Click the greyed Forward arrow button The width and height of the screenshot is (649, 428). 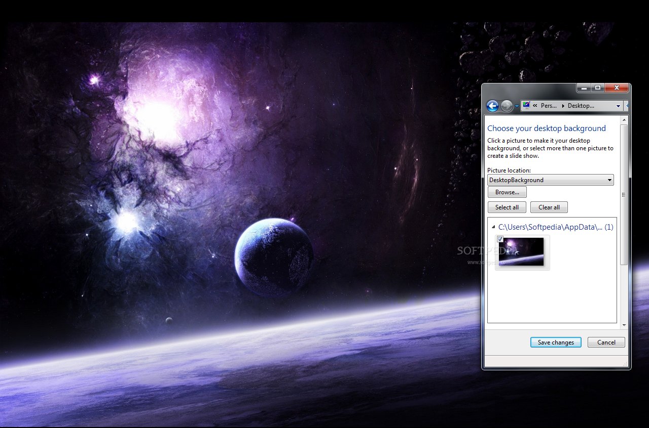coord(506,106)
